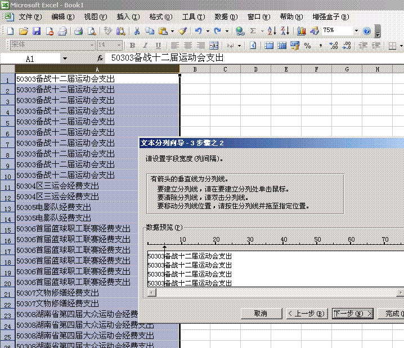
Task: Click the Percent Style icon
Action: [x=307, y=45]
